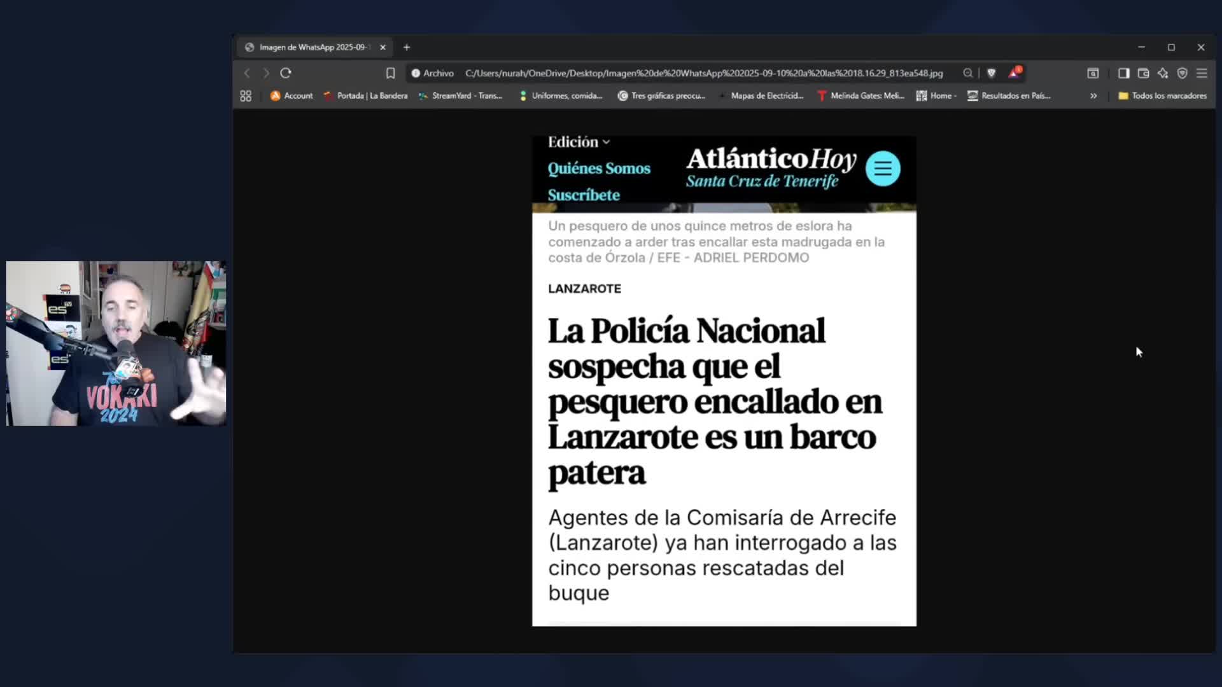Open Tres gráficas preocu bookmark
This screenshot has height=687, width=1222.
tap(661, 95)
